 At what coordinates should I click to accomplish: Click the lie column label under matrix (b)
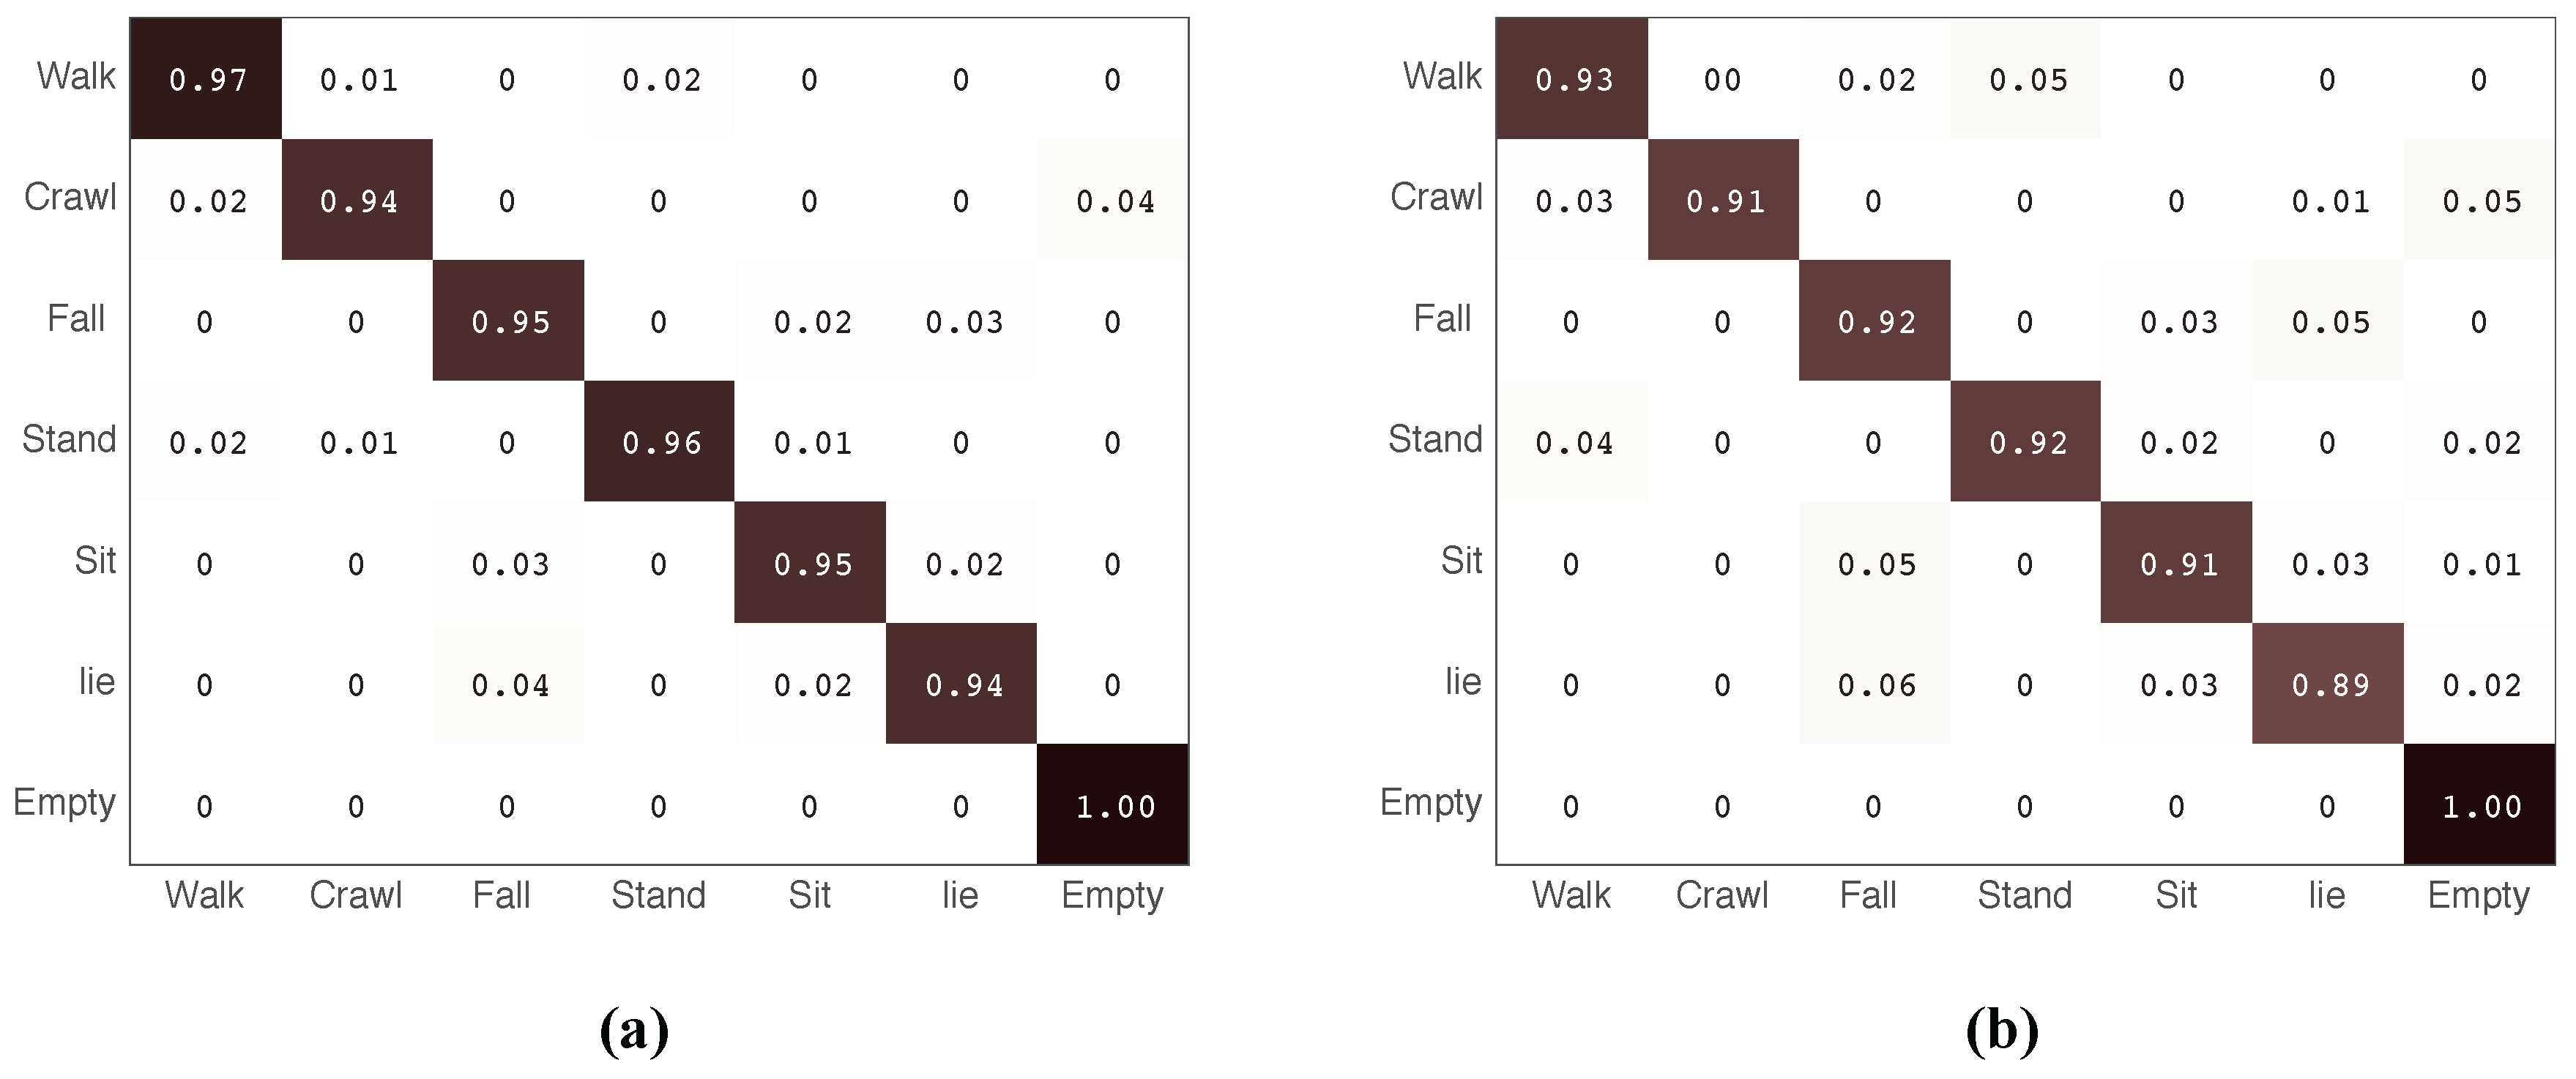coord(2327,895)
